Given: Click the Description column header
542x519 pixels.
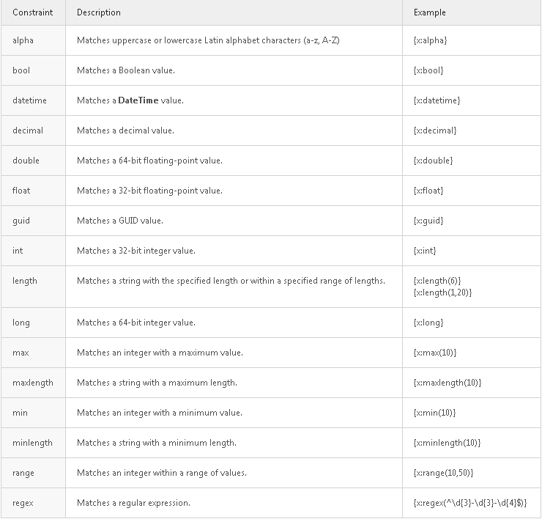Looking at the screenshot, I should [x=99, y=12].
